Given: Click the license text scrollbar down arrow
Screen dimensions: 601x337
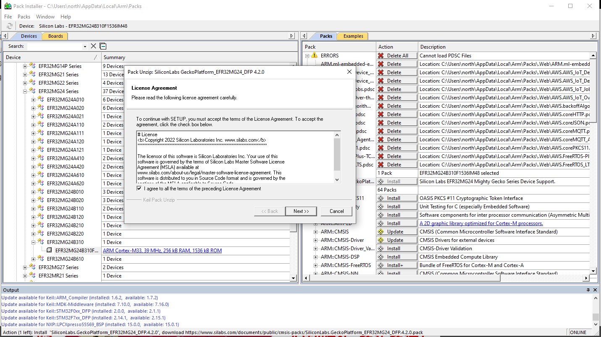Looking at the screenshot, I should pyautogui.click(x=337, y=179).
